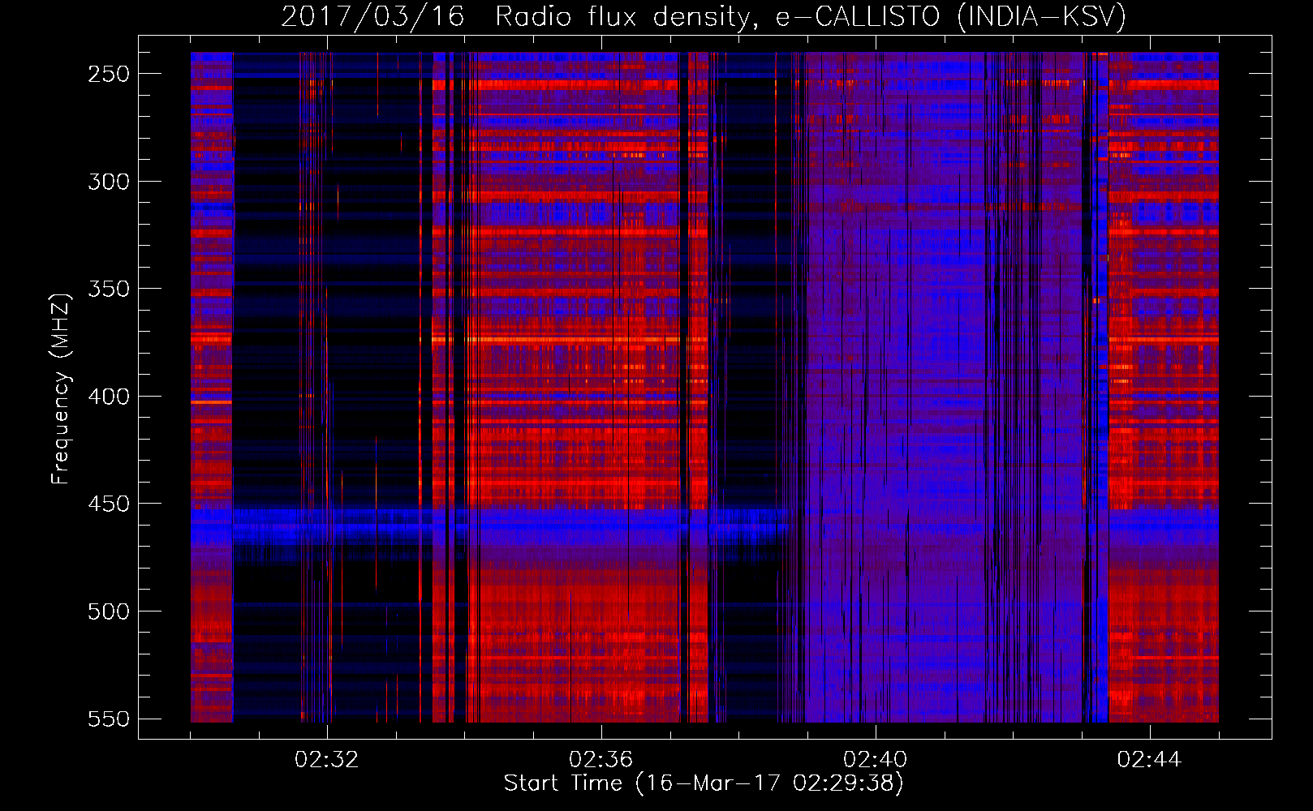Click the 02:36 time tick label
1313x811 pixels.
pyautogui.click(x=601, y=760)
